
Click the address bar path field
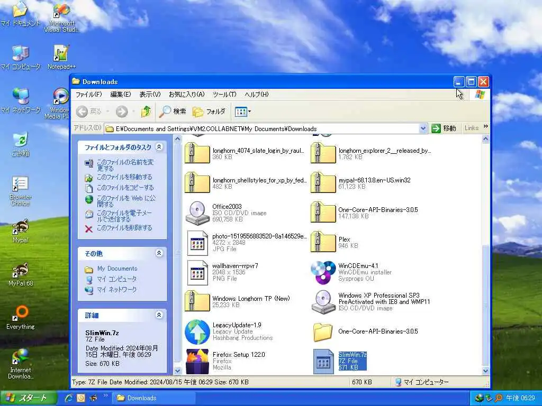tap(261, 129)
